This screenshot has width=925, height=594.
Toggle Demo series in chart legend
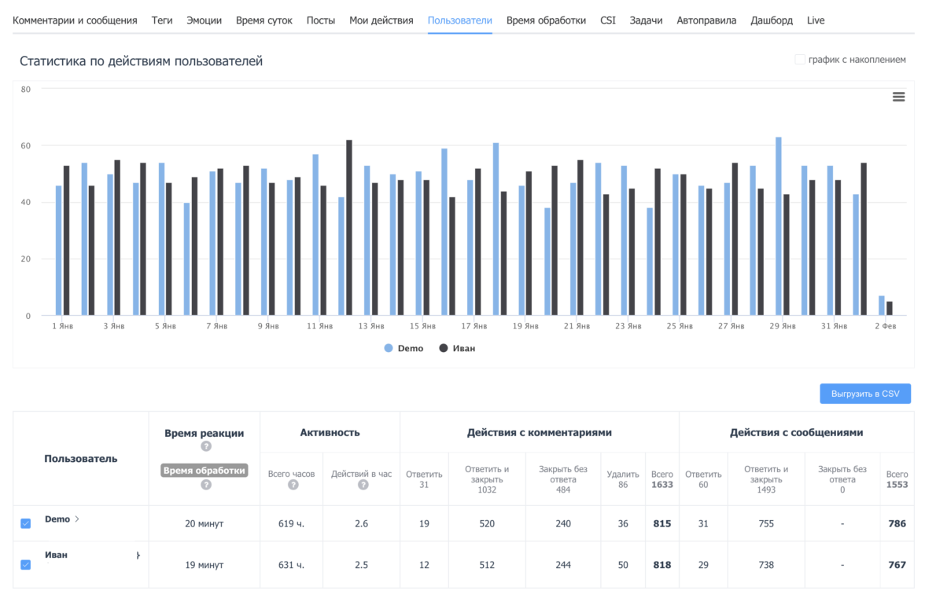pos(404,348)
